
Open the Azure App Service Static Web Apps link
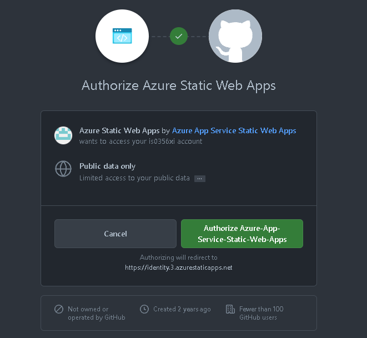[x=234, y=130]
